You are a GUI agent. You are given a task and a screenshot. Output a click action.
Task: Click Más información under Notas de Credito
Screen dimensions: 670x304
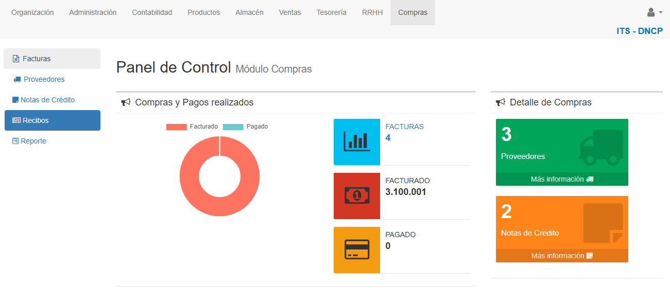tap(562, 256)
